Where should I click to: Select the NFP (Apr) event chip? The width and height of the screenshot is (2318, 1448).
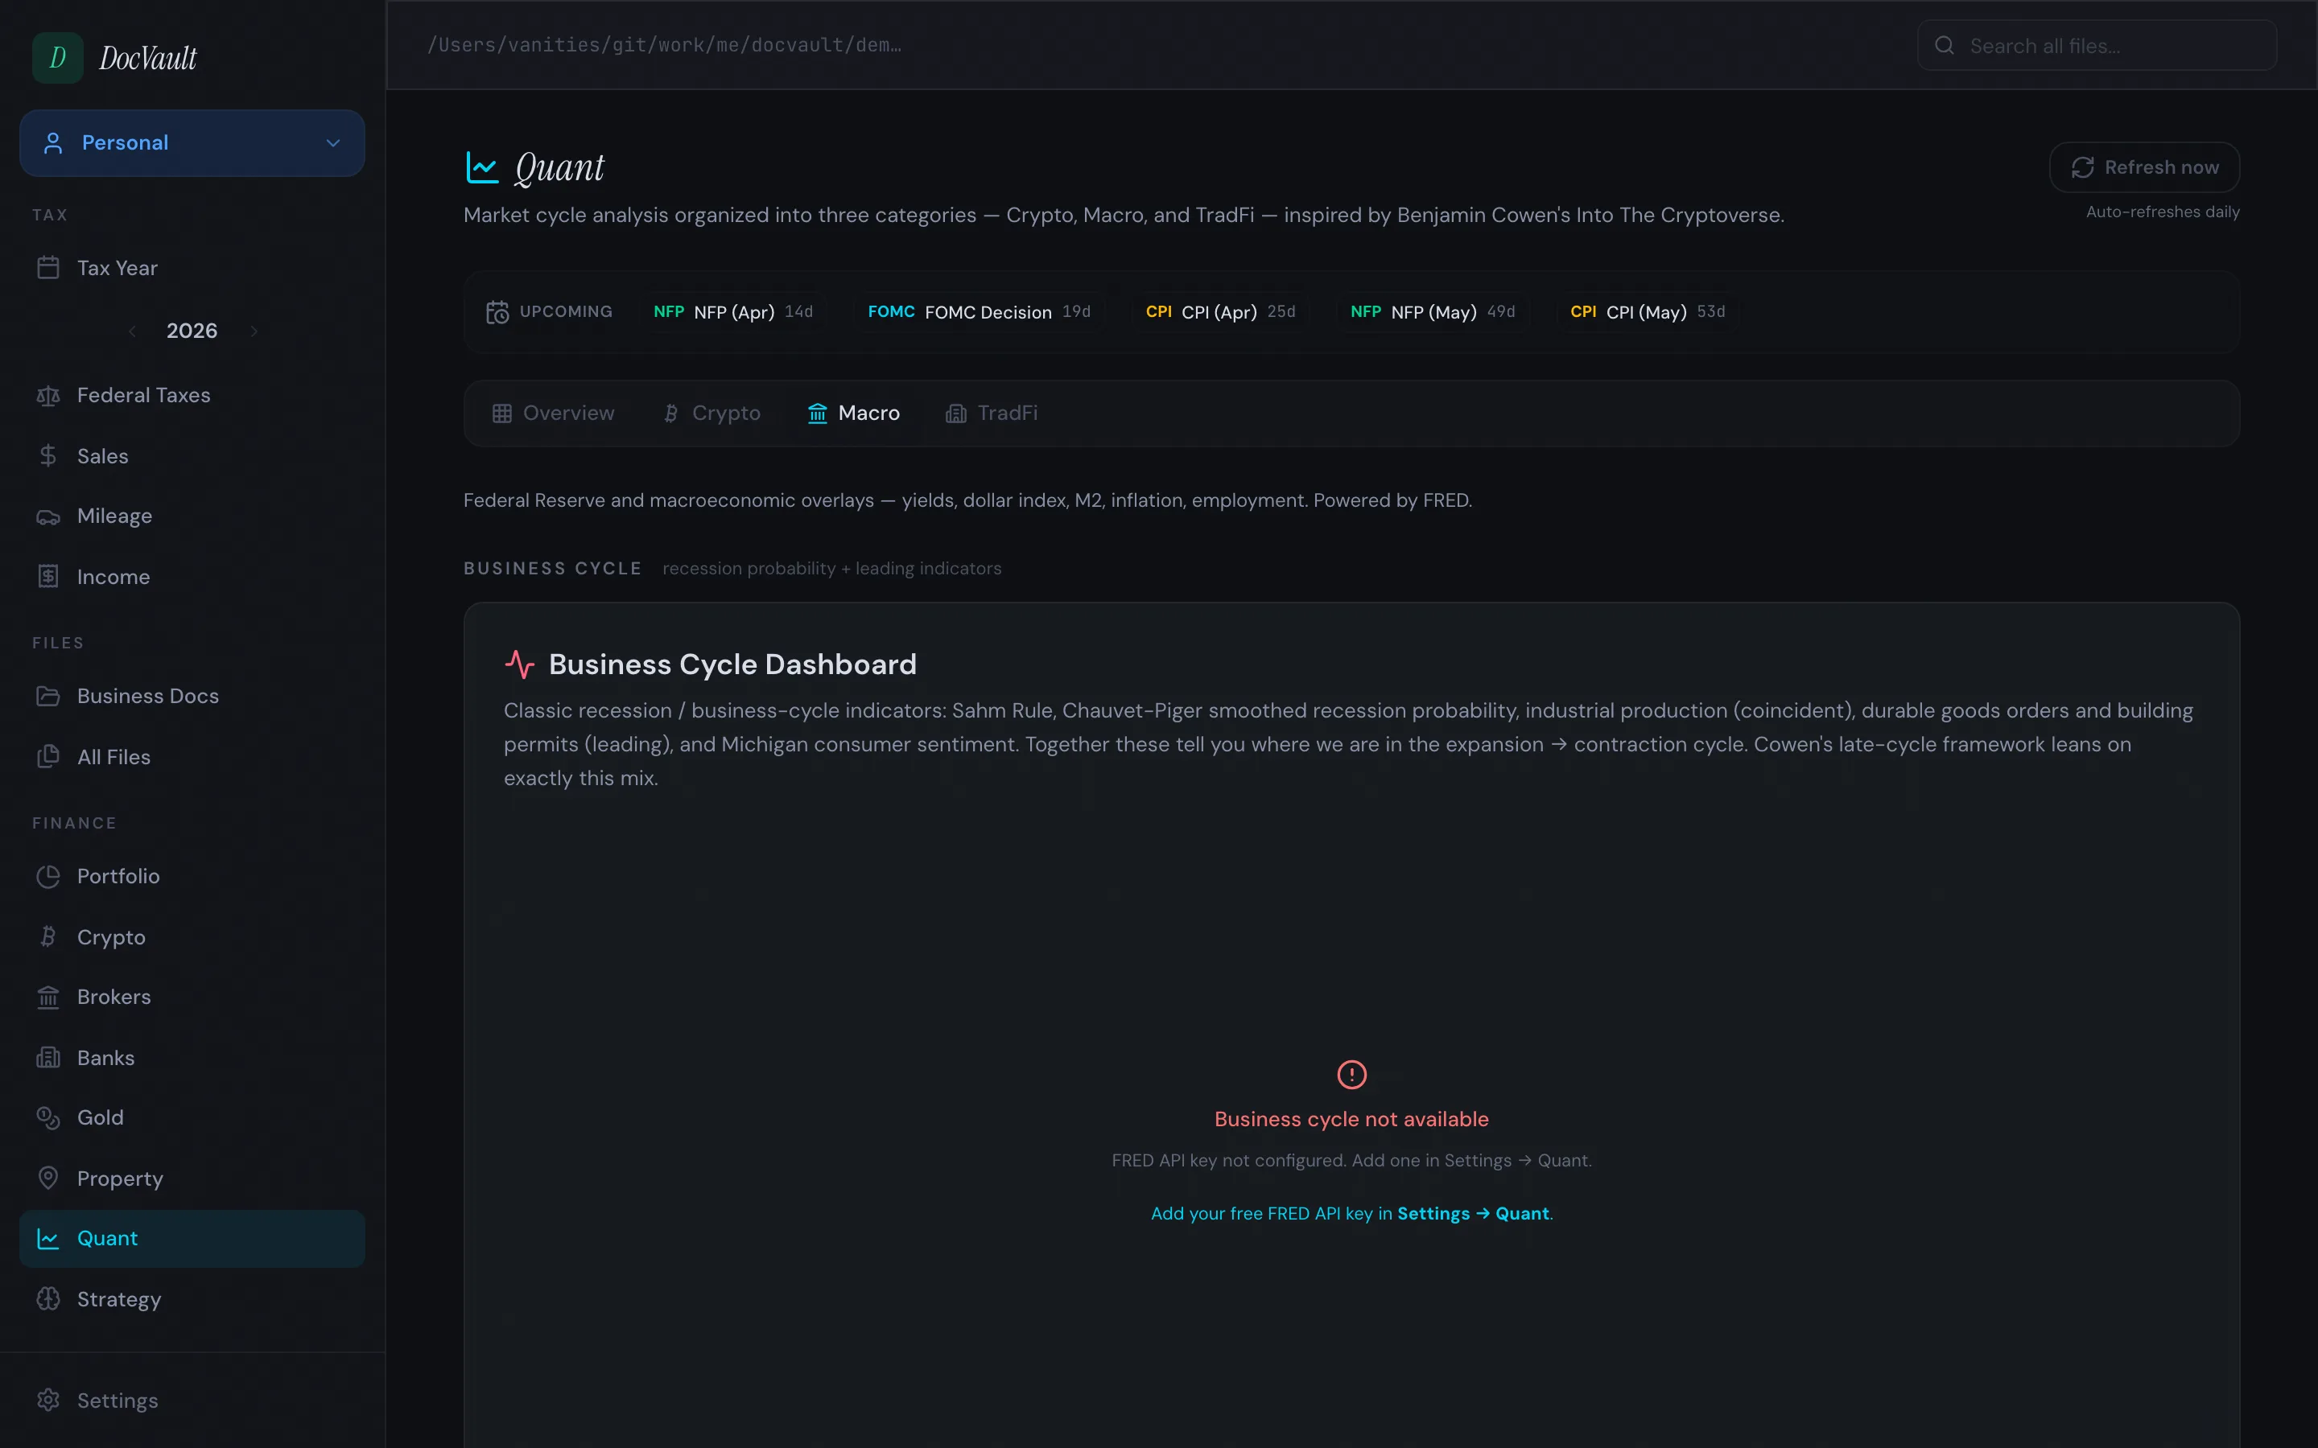(x=732, y=312)
